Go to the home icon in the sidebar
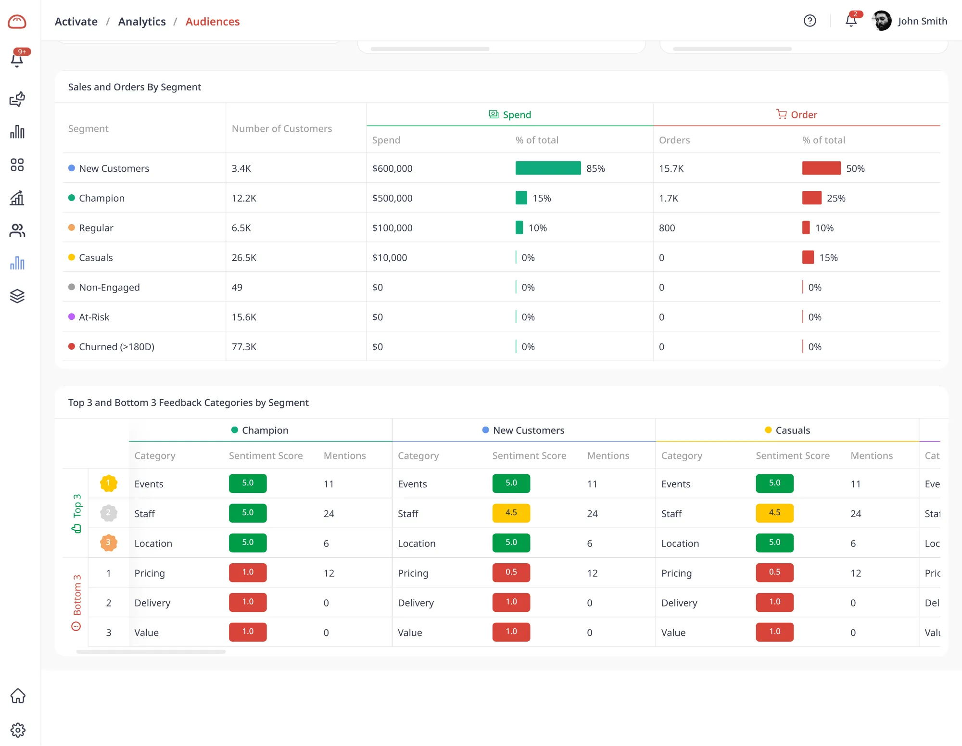Viewport: 962px width, 746px height. click(18, 696)
